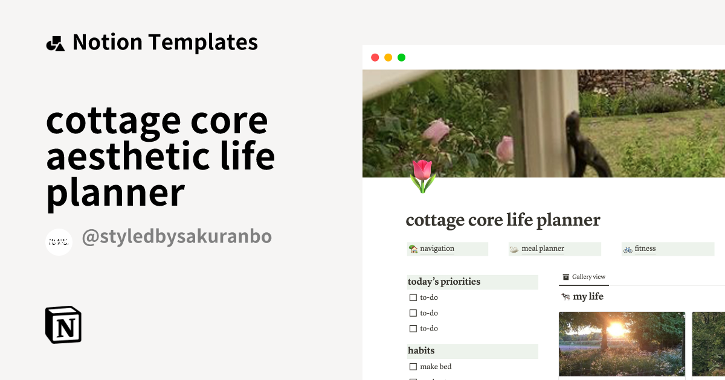Click the styledbysakuranbo avatar badge

coord(59,241)
